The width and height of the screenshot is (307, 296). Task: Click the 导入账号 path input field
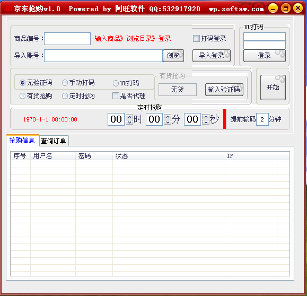103,56
